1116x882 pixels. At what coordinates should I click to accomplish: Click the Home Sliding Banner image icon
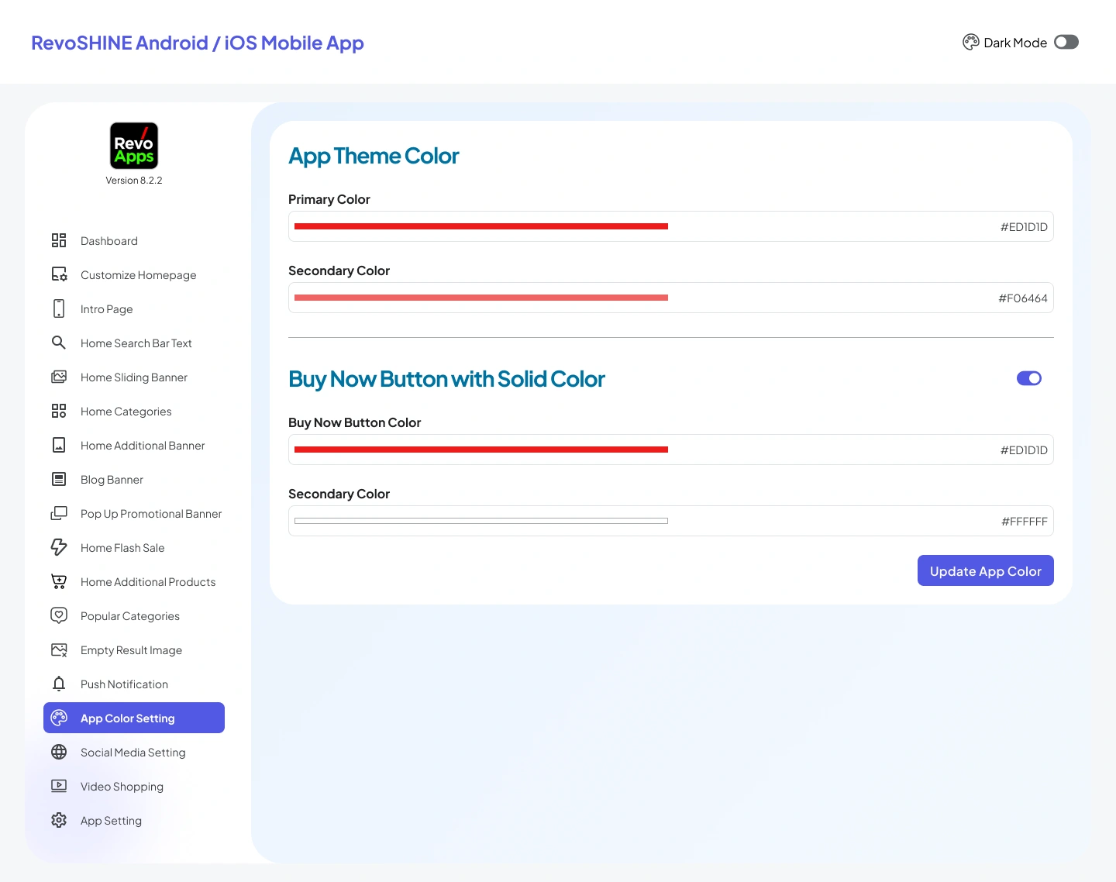tap(59, 377)
